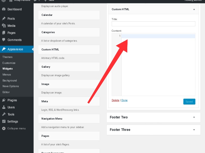Click the Comments speech bubble icon
This screenshot has height=153, width=205.
(4, 40)
